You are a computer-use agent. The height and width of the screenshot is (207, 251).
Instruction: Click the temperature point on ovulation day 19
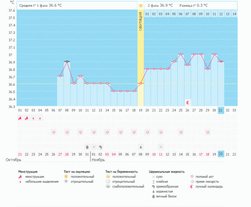click(141, 83)
